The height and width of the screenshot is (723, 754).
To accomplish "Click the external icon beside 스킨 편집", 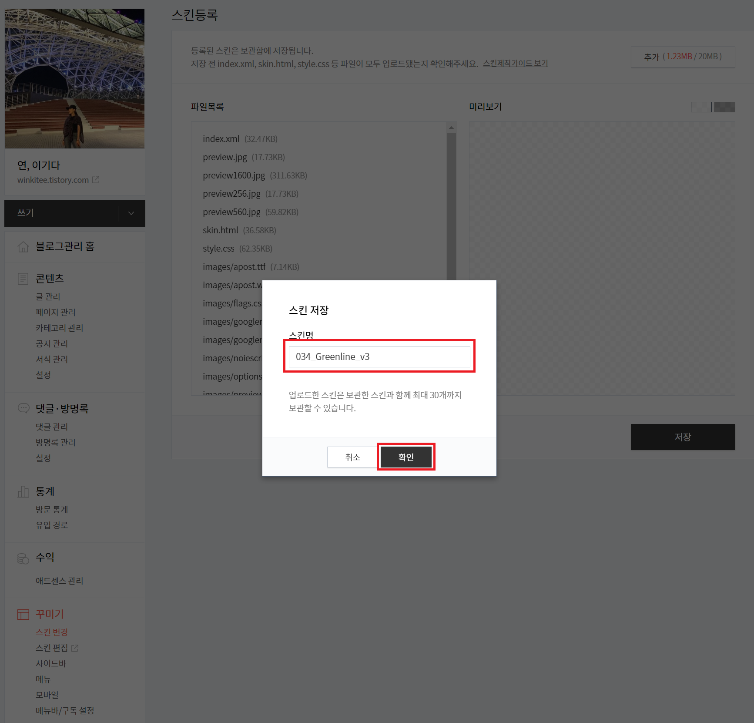I will pos(75,648).
